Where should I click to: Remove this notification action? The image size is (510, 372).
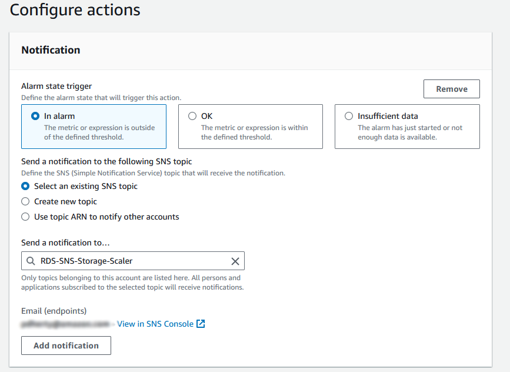[x=451, y=89]
